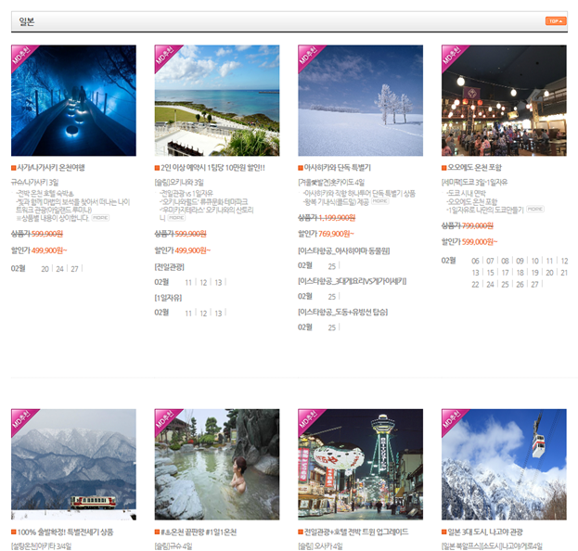The height and width of the screenshot is (551, 578).
Task: Open the 아사히카와 단독 특별기 title link
Action: [338, 168]
